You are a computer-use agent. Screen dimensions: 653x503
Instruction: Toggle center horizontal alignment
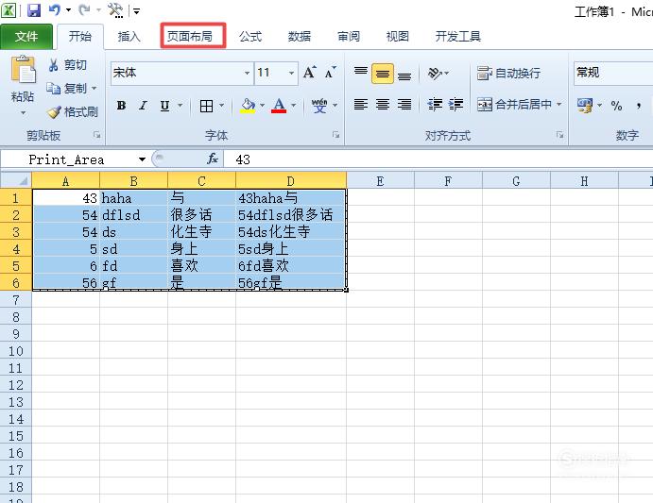[x=383, y=104]
